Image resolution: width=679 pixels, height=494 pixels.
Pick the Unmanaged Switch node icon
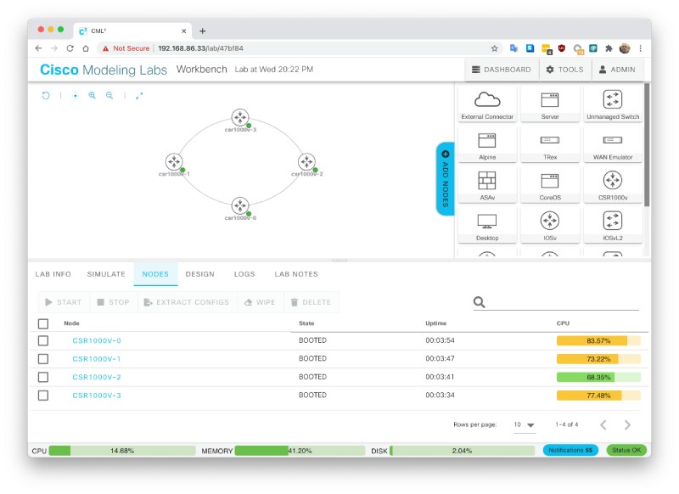point(612,99)
